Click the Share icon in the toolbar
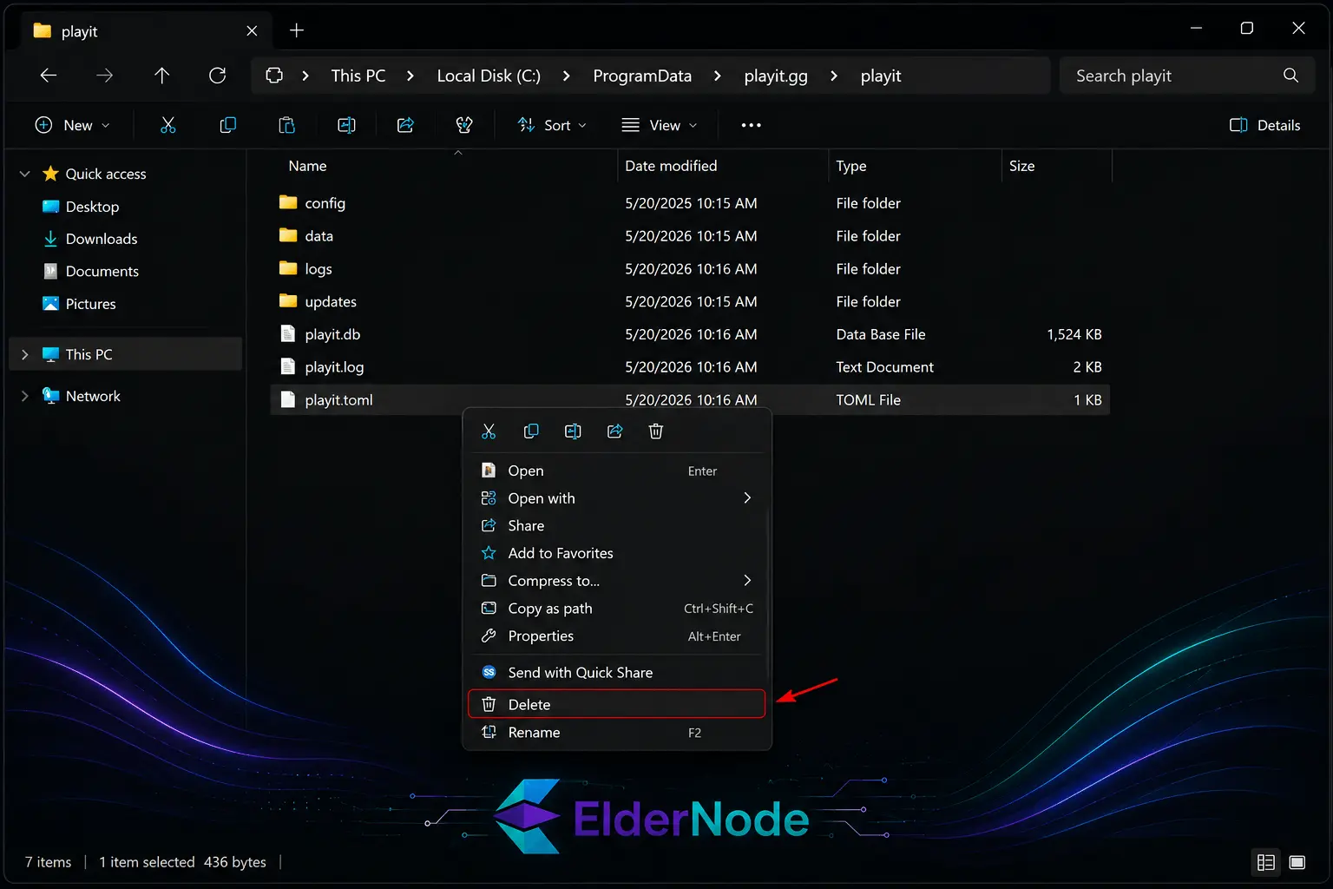Viewport: 1333px width, 889px height. pos(405,125)
